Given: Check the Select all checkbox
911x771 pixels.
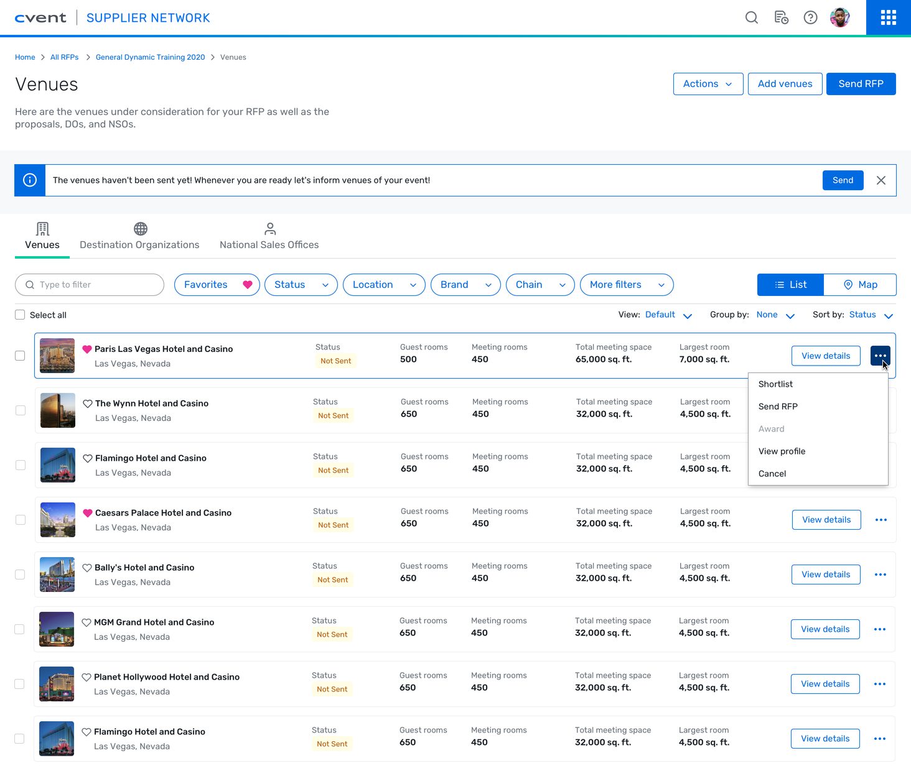Looking at the screenshot, I should click(x=20, y=315).
